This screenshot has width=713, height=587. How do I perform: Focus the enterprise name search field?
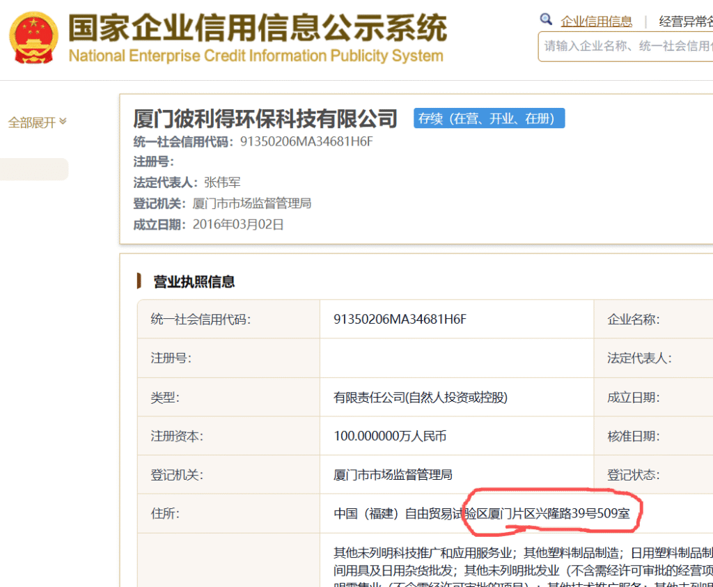click(626, 47)
